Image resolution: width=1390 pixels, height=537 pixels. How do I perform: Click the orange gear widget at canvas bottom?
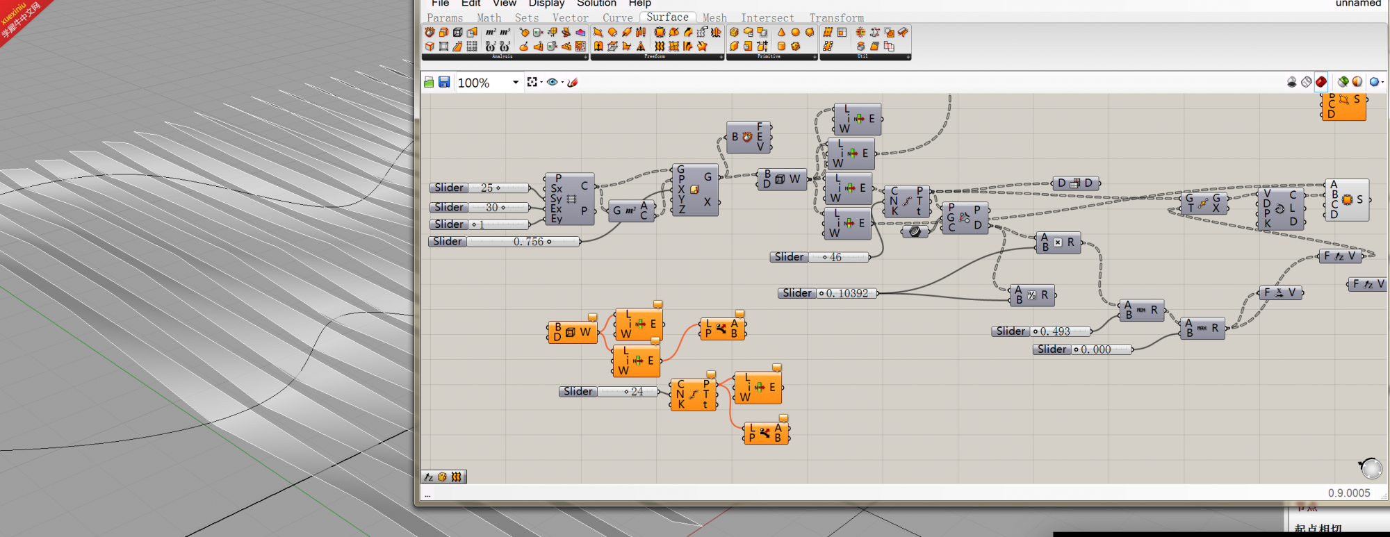[x=442, y=477]
